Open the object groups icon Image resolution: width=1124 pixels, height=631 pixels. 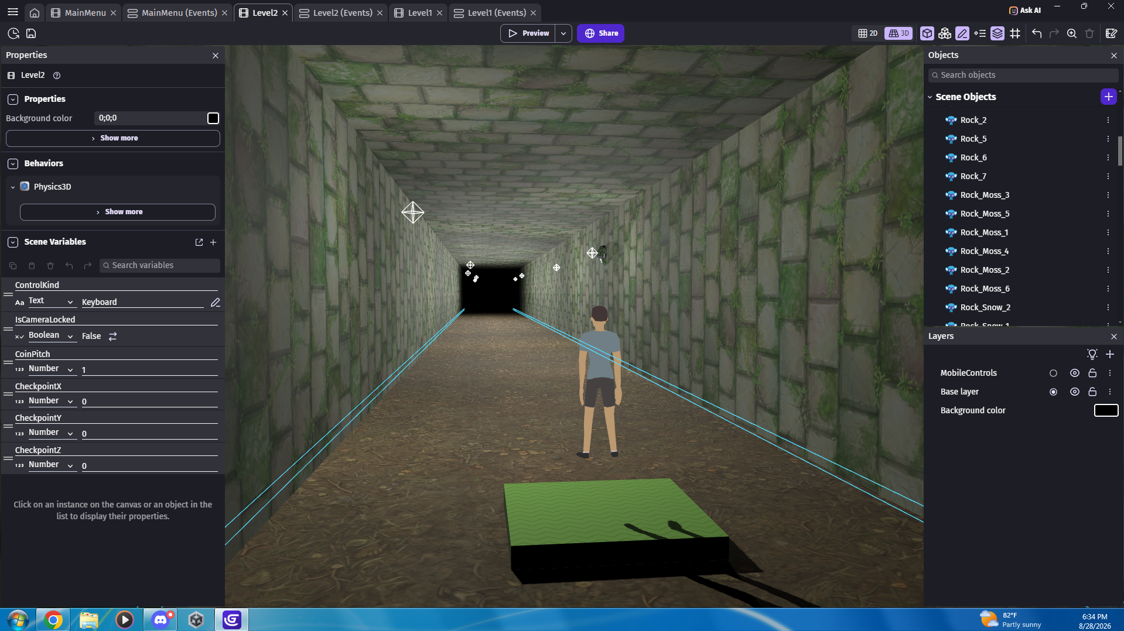[x=944, y=33]
